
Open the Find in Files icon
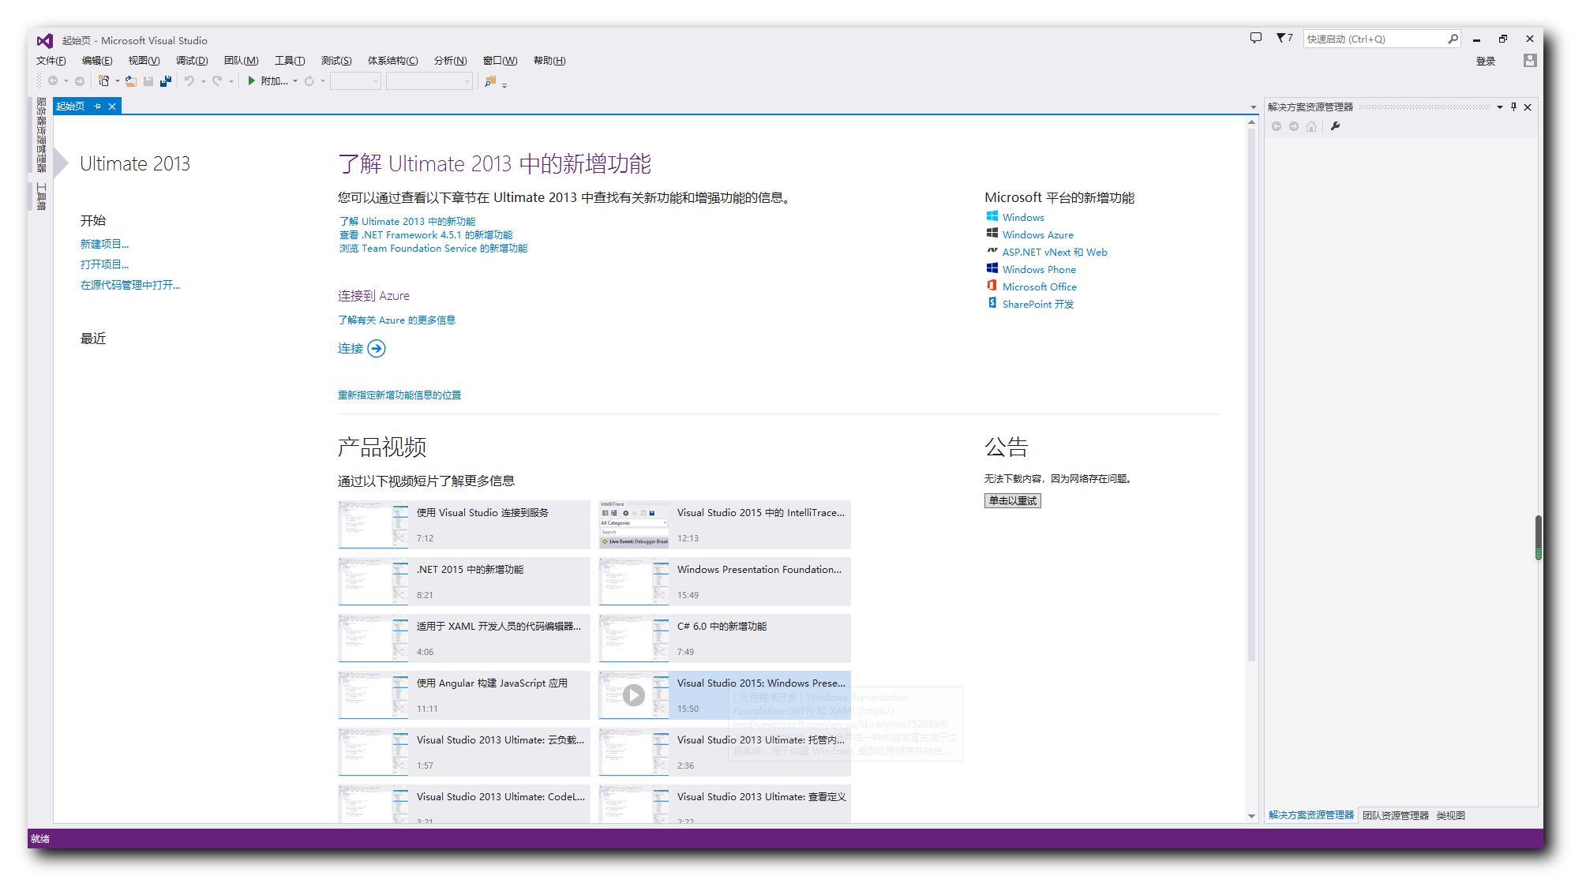(490, 80)
